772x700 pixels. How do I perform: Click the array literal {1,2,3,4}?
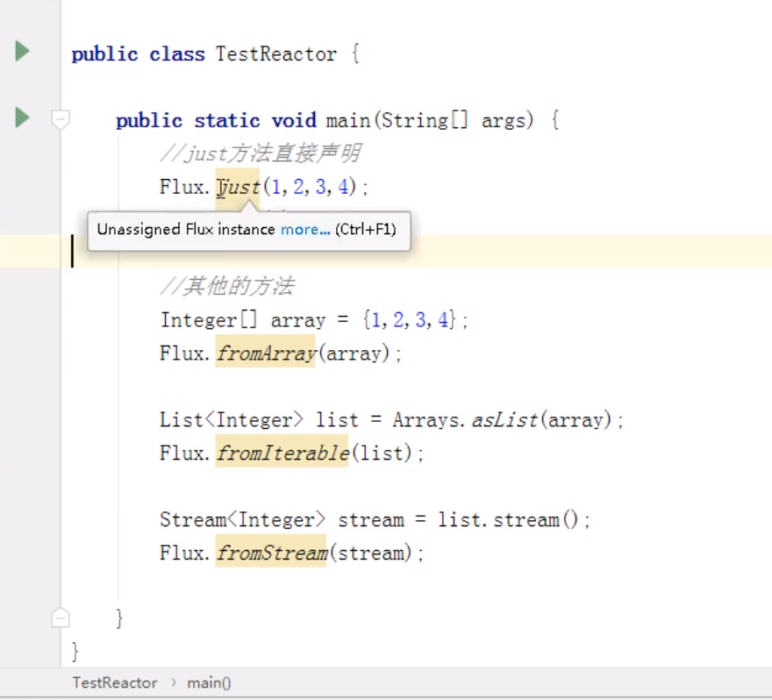click(x=409, y=320)
